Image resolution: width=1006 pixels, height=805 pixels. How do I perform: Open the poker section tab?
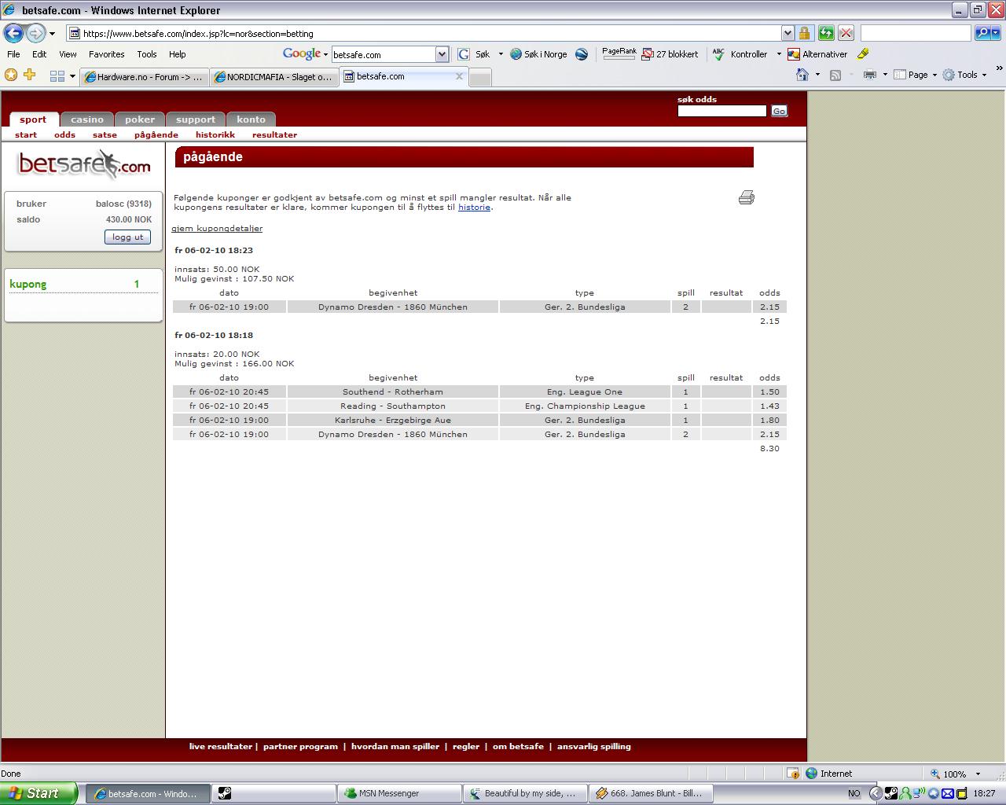tap(140, 119)
